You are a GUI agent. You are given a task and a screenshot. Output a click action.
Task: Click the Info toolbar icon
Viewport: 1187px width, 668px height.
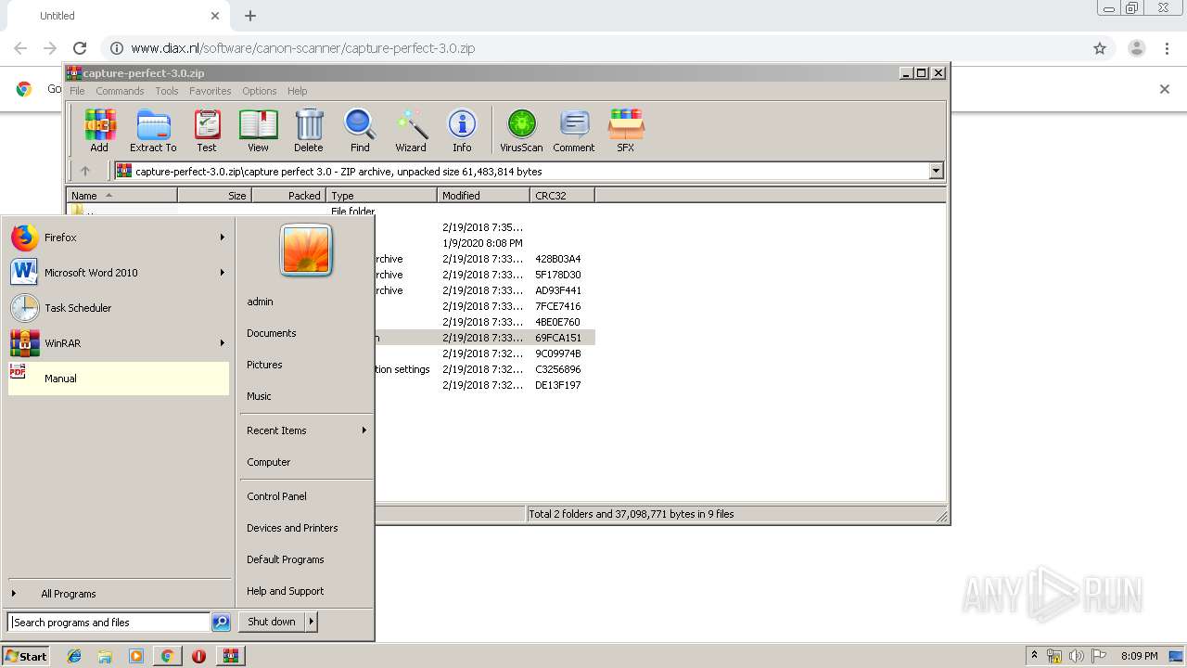462,130
